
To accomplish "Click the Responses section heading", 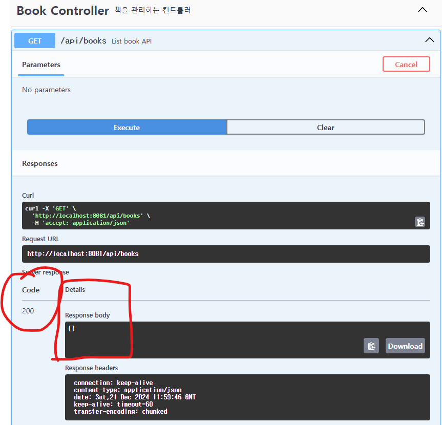I will 40,163.
